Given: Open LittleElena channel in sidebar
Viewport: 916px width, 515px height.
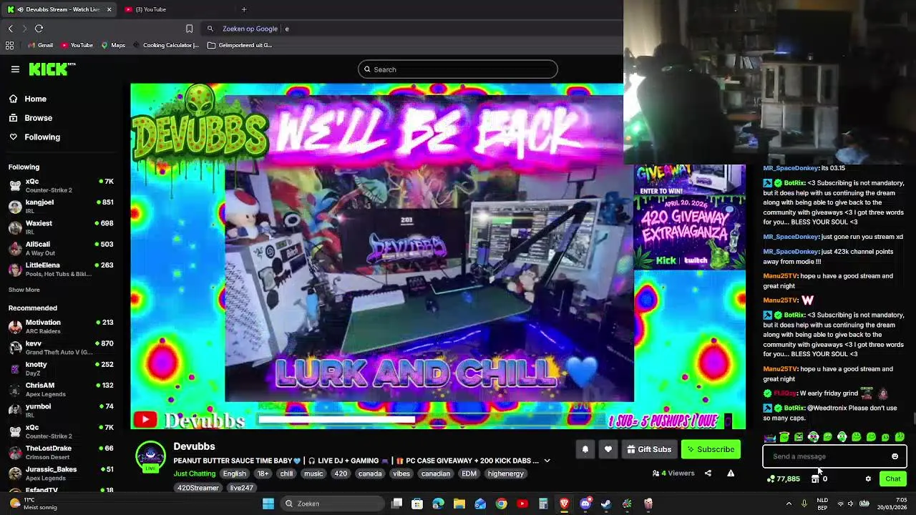Looking at the screenshot, I should tap(61, 269).
